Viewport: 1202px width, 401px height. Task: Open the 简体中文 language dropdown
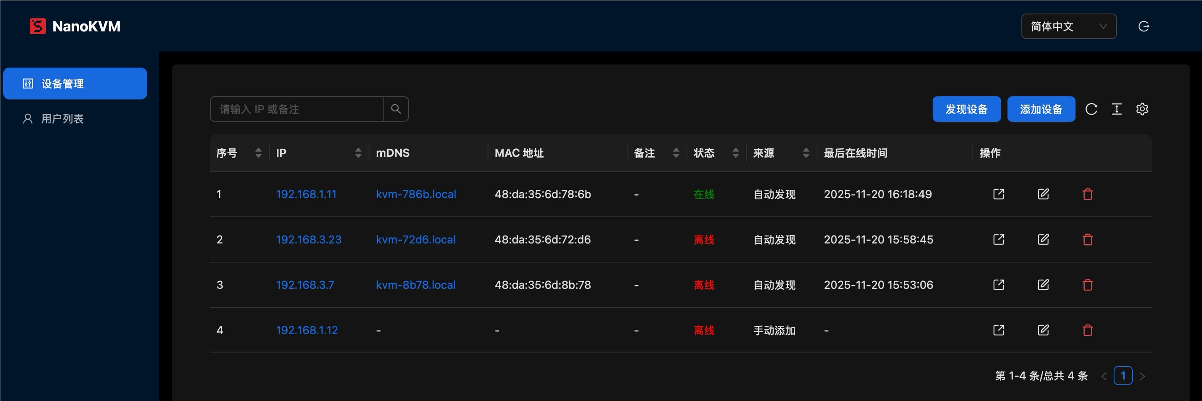(1068, 27)
